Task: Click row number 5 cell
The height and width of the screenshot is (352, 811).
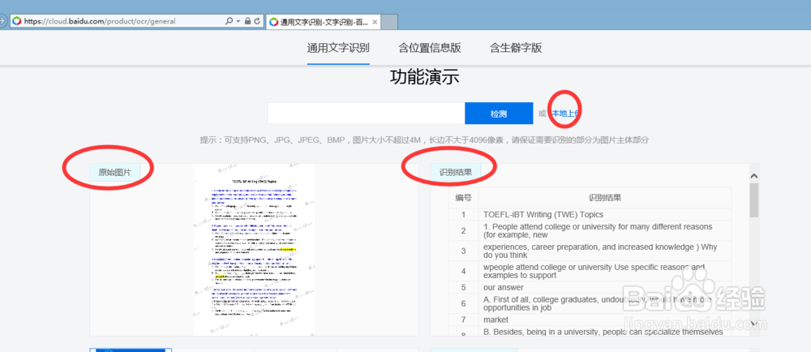Action: coord(463,287)
